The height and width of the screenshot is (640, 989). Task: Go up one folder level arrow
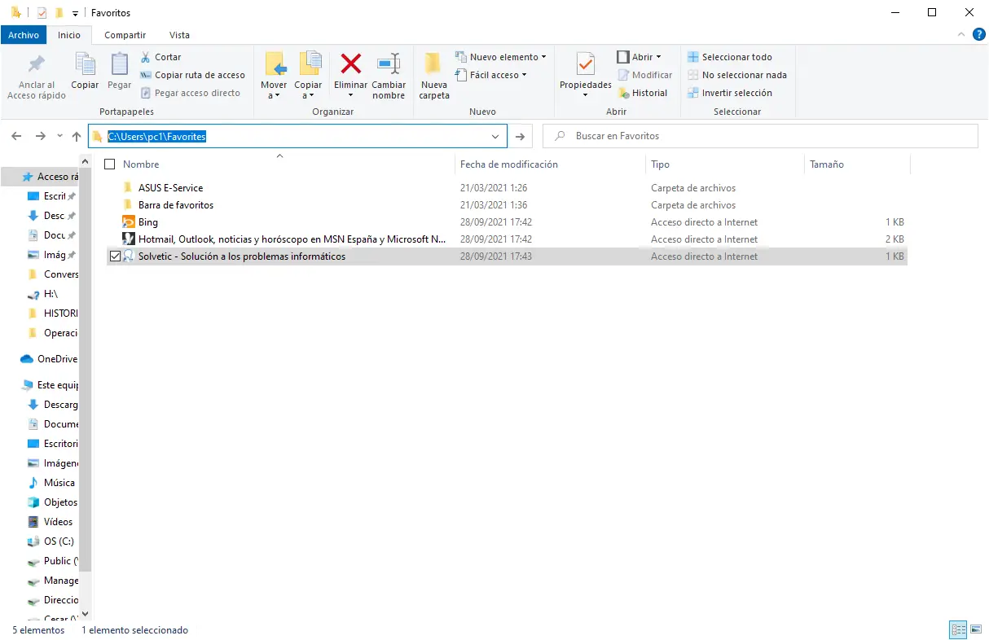[77, 136]
